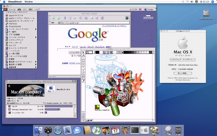Select the rounded rectangle tool in MacDraw
The height and width of the screenshot is (136, 217).
[x=83, y=63]
